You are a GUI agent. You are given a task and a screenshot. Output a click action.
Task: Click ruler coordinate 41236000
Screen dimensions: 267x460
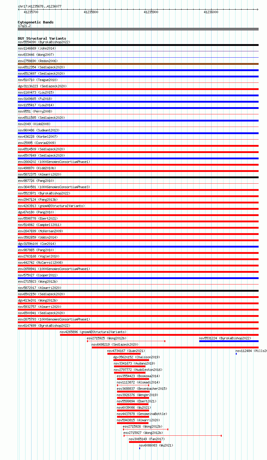tap(211, 12)
